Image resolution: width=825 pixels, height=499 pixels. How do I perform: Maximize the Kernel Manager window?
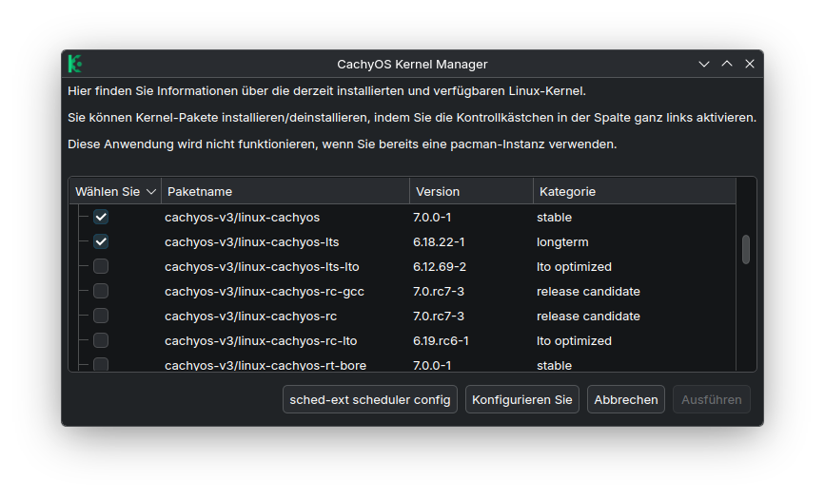727,64
